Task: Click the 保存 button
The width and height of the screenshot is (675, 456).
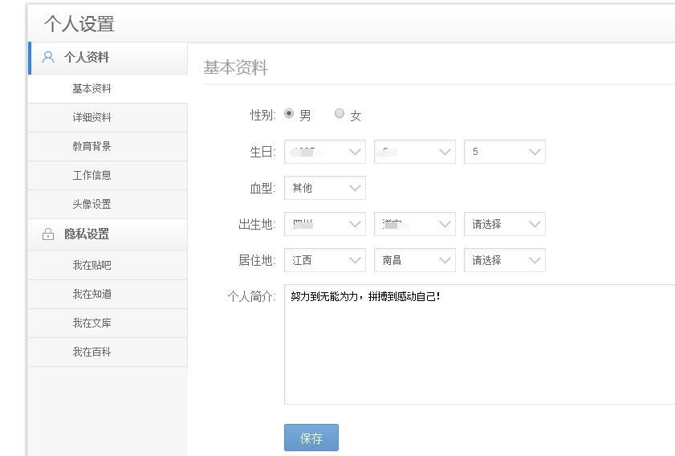Action: (x=311, y=438)
